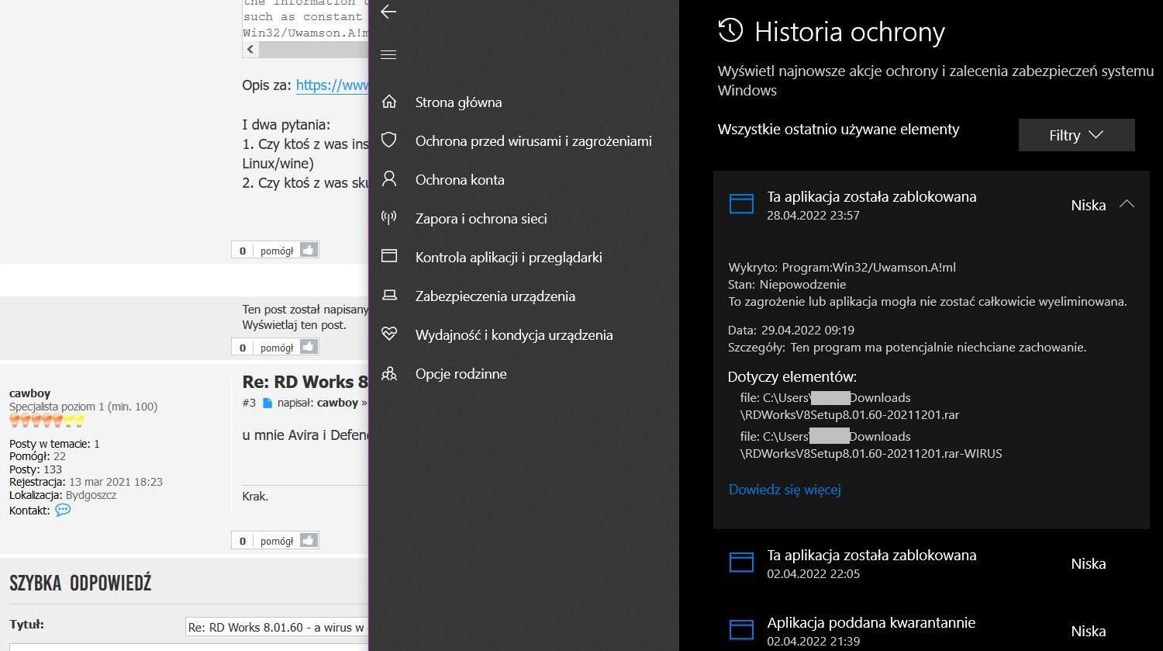
Task: Click app icon of the 02.04.2022 22:05 entry
Action: [742, 563]
